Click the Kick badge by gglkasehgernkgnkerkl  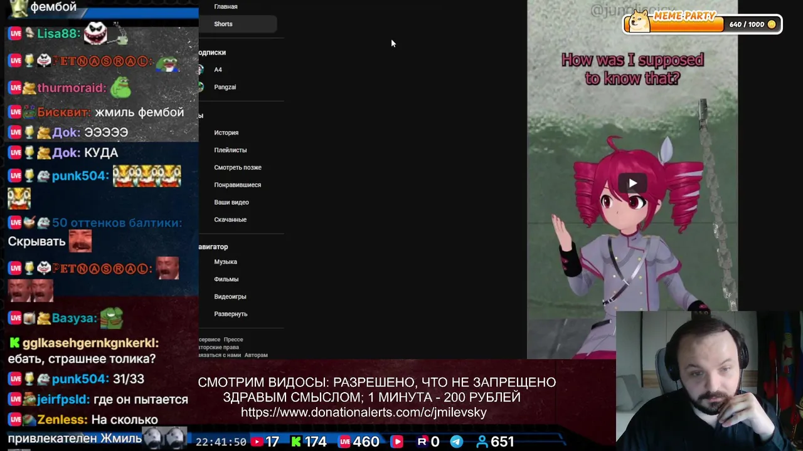[x=14, y=343]
